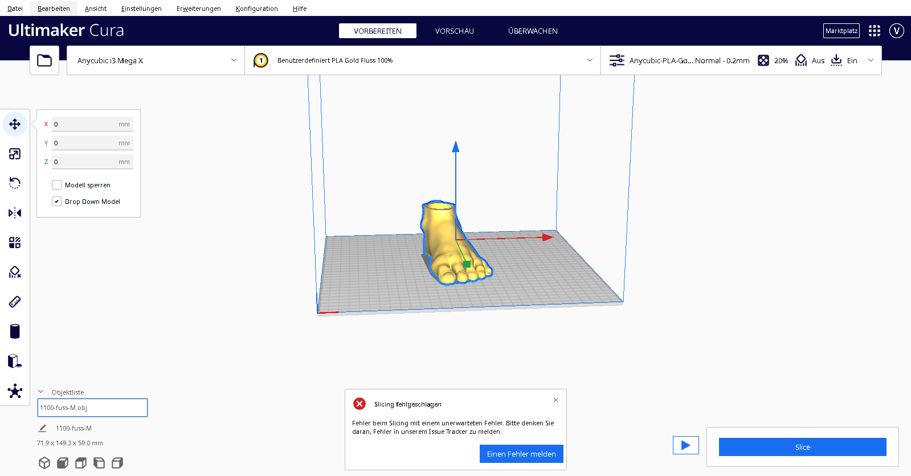This screenshot has width=911, height=476.
Task: Switch to left side view icon
Action: [99, 463]
